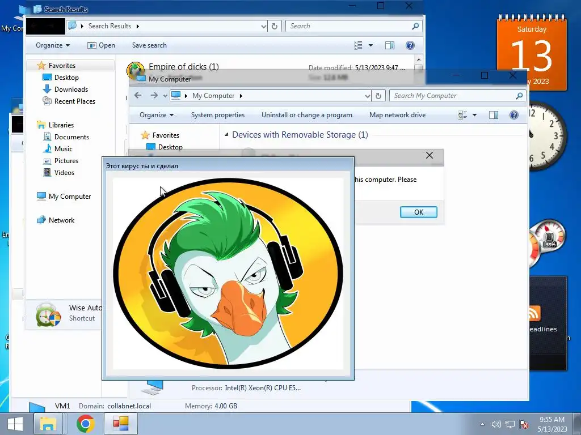This screenshot has height=435, width=581.
Task: Collapse Devices with Removable Storage group
Action: tap(226, 135)
